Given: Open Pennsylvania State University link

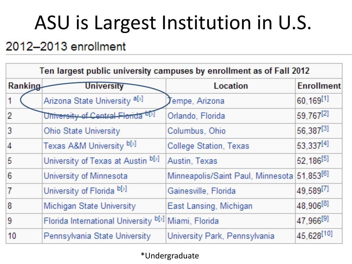Looking at the screenshot, I should tap(97, 236).
